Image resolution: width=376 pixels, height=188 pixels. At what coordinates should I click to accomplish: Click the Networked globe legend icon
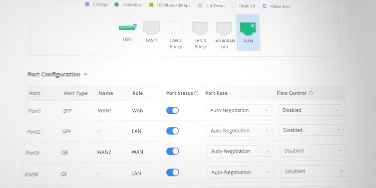pyautogui.click(x=264, y=6)
